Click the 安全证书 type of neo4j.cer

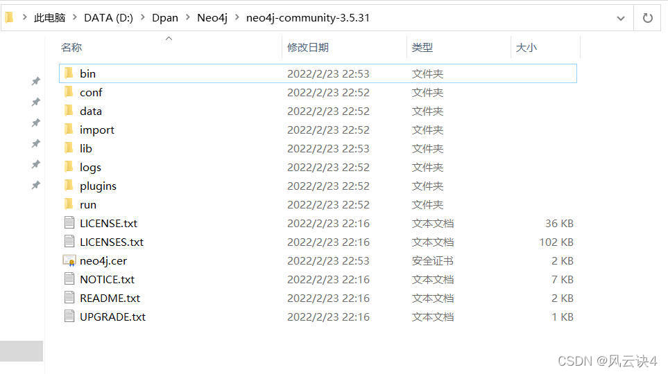[x=432, y=261]
